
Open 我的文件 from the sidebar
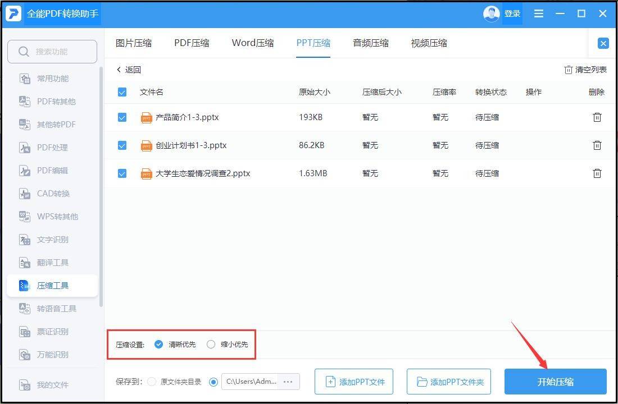[x=52, y=385]
